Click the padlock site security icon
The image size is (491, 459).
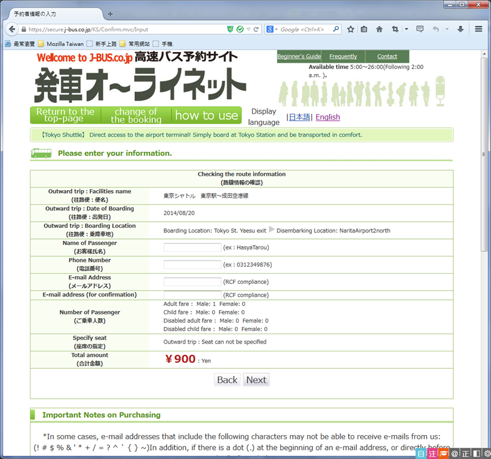point(23,29)
